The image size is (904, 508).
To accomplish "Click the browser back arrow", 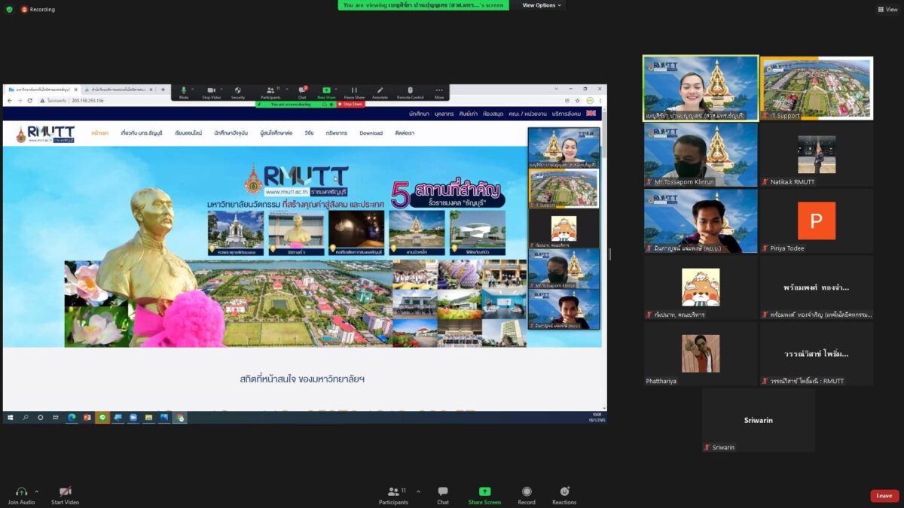I will (x=10, y=100).
